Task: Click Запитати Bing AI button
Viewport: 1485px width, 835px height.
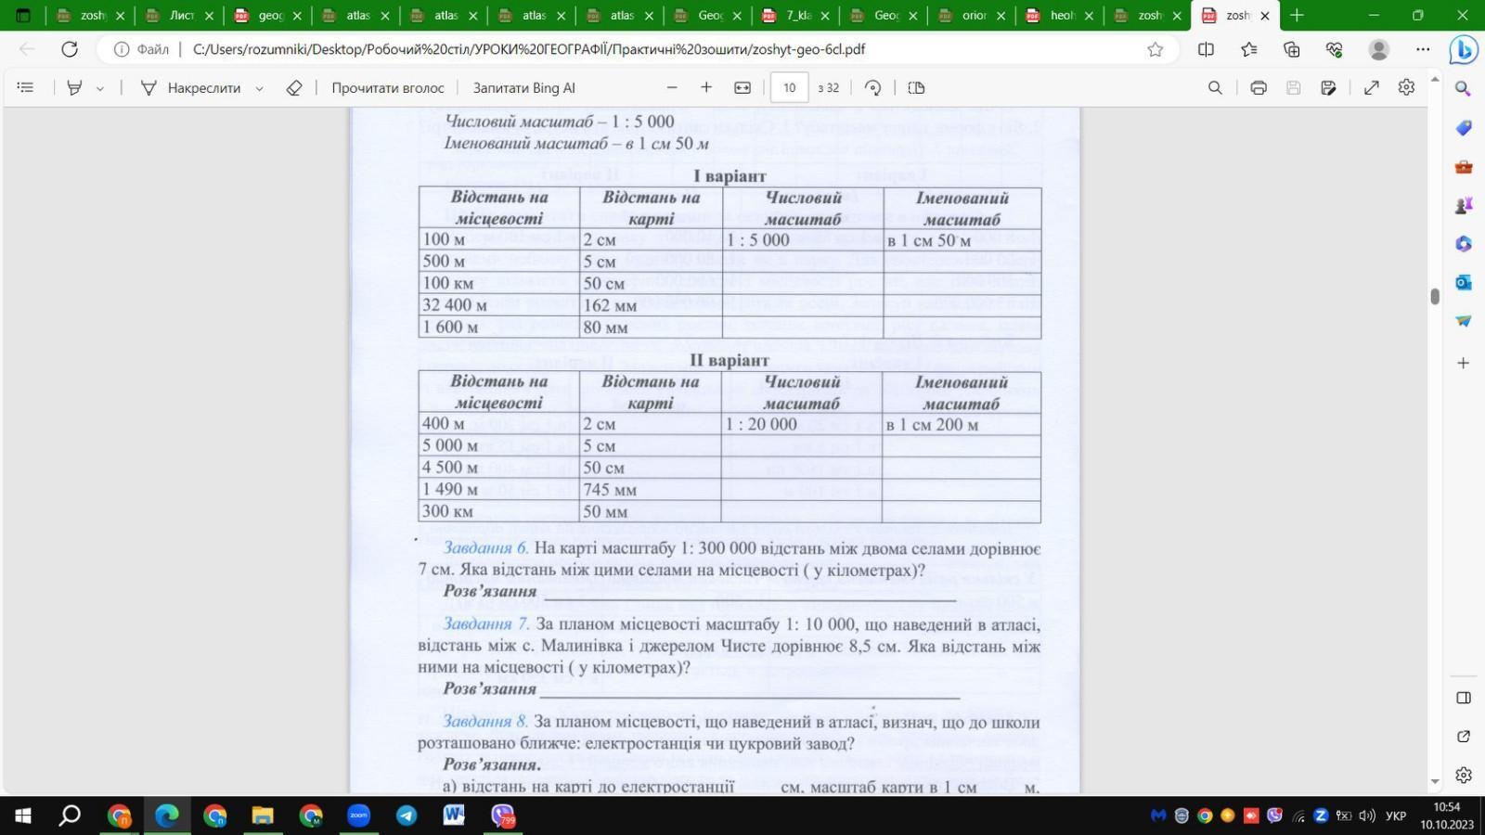Action: coord(524,87)
